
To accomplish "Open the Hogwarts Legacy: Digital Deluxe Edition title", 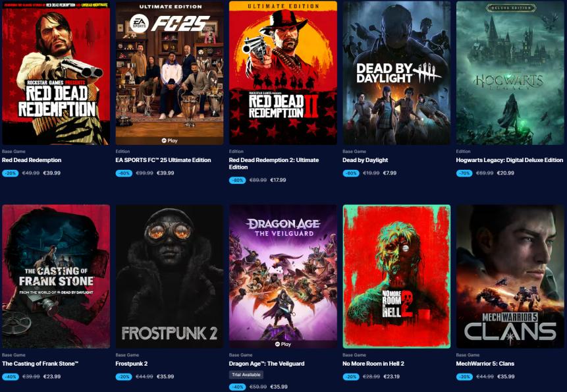I will point(510,160).
